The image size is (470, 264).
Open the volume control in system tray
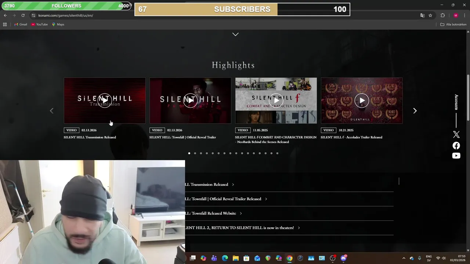click(444, 258)
